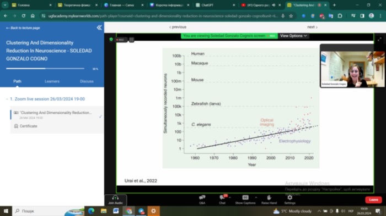This screenshot has width=386, height=216.
Task: Switch to the Discuss tab
Action: pyautogui.click(x=87, y=81)
